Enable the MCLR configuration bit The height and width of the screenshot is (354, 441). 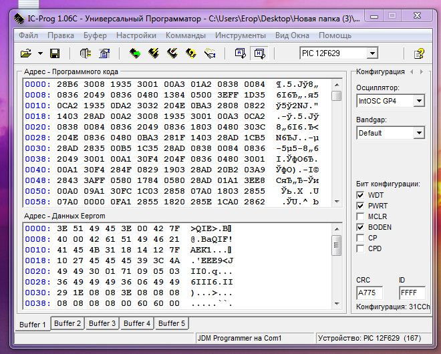click(x=361, y=216)
